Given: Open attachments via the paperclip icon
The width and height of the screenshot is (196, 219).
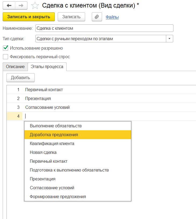Looking at the screenshot, I should click(97, 17).
